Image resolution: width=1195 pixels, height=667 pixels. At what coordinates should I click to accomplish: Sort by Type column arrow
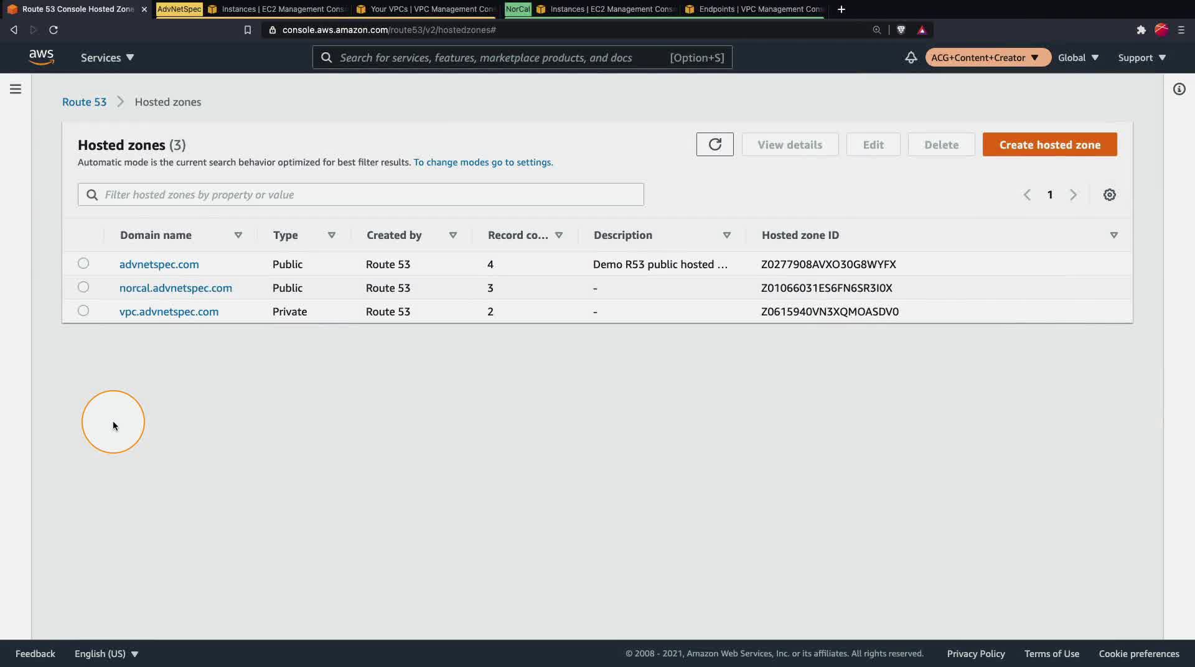coord(331,235)
